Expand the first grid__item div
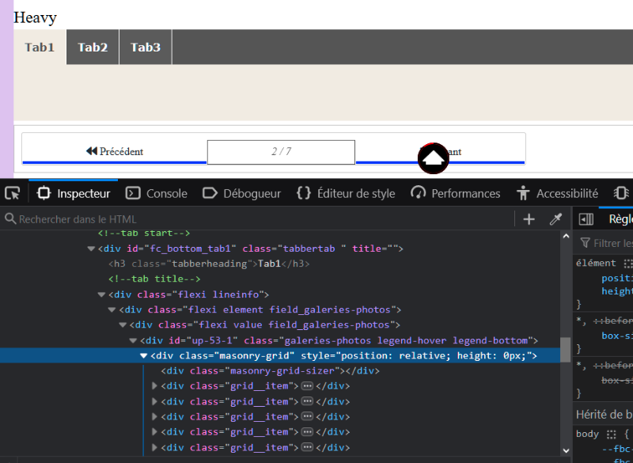The width and height of the screenshot is (633, 463). [x=154, y=386]
